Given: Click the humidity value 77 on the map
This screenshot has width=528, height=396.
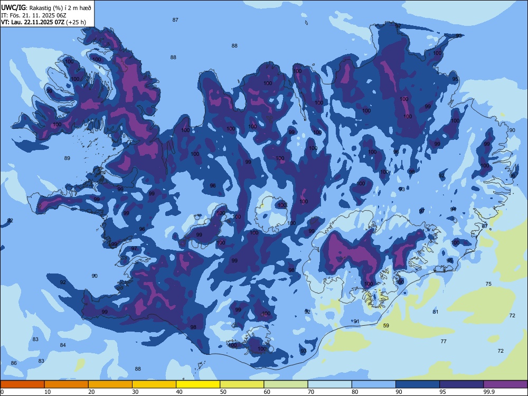Looking at the screenshot, I should (x=444, y=342).
